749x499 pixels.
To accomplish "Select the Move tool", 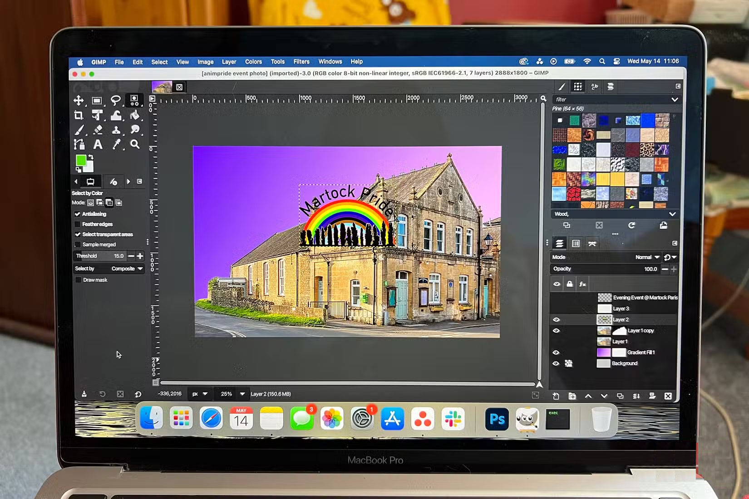I will click(x=79, y=100).
